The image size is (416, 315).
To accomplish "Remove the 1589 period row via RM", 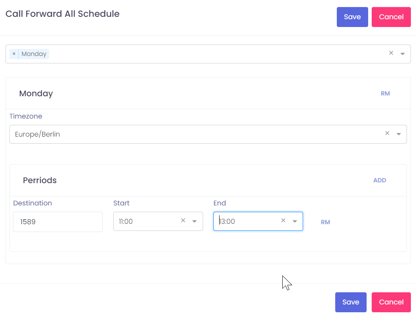I will click(x=325, y=222).
